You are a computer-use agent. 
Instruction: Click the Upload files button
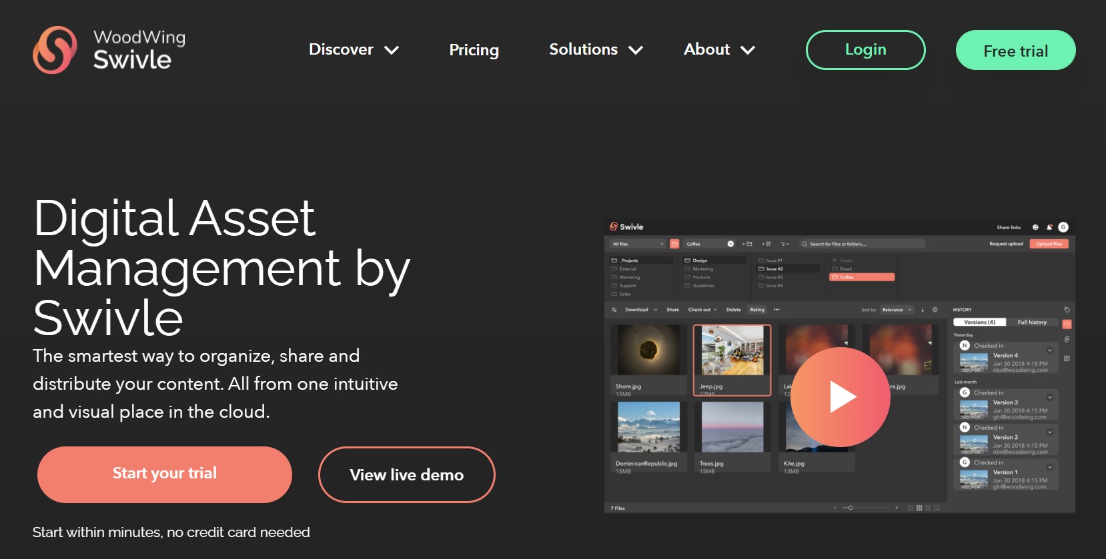(x=1049, y=244)
